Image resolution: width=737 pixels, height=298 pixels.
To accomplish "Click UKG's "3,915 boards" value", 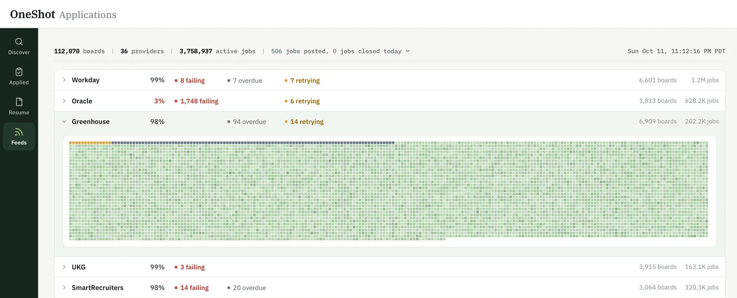I will coord(658,267).
